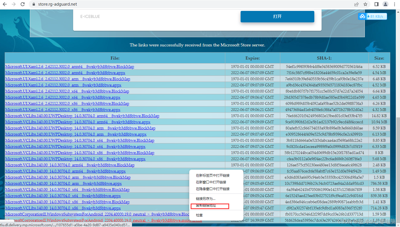This screenshot has height=227, width=400.
Task: Open the Microsoft.UI.Xaml.2.6 x86 appx link
Action: tap(63, 110)
